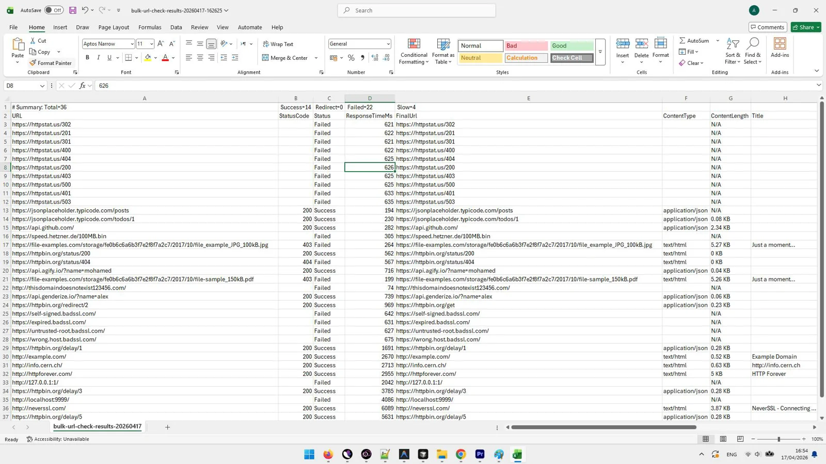The height and width of the screenshot is (464, 826).
Task: Click the Insert Function fx icon
Action: tap(82, 86)
